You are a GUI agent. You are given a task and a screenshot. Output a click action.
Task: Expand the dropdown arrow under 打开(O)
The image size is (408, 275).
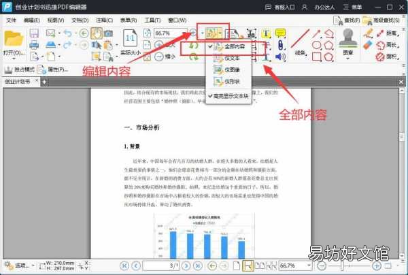[x=14, y=59]
